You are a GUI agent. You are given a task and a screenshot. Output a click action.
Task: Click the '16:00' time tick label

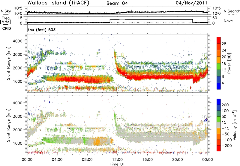[147, 160]
